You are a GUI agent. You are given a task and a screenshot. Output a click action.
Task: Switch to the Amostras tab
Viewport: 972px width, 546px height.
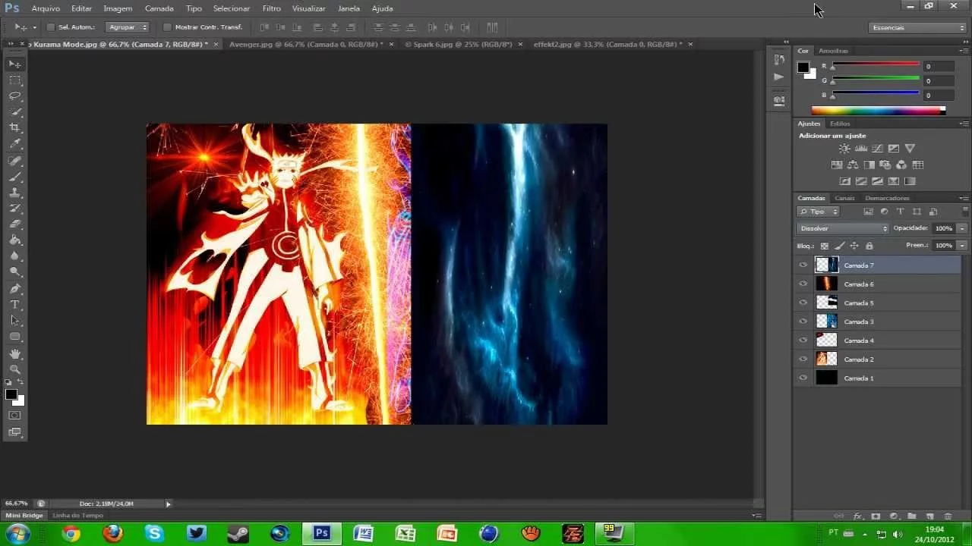pyautogui.click(x=833, y=51)
